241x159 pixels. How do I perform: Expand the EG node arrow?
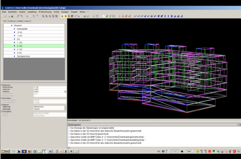[14, 39]
